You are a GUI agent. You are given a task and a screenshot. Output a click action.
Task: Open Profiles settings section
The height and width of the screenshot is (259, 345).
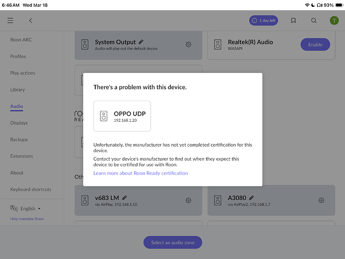[x=18, y=56]
